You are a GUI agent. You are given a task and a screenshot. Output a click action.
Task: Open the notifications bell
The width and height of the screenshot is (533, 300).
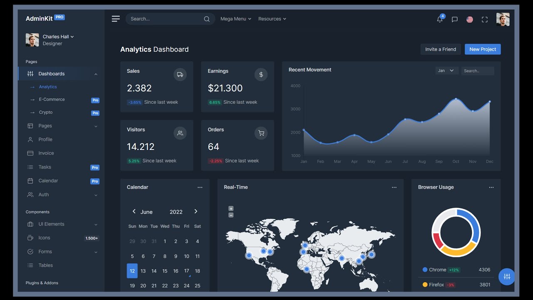[440, 19]
